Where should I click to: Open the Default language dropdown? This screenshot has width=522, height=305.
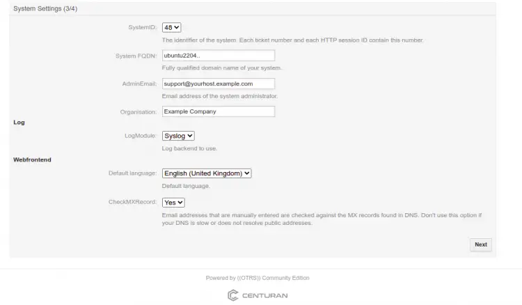point(207,173)
